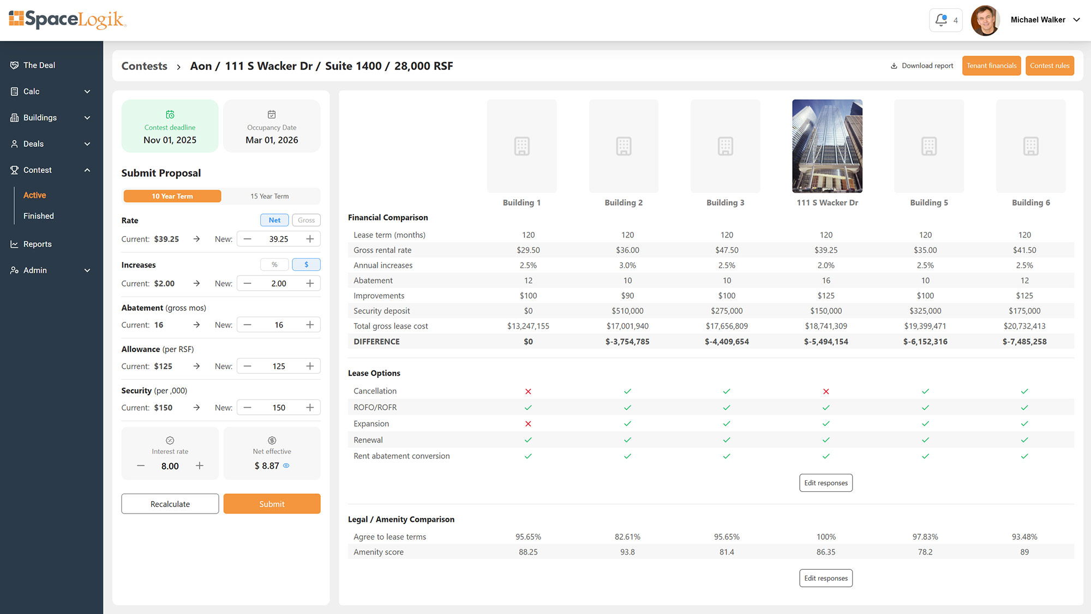
Task: Decrease Abatement months with minus icon
Action: 248,325
